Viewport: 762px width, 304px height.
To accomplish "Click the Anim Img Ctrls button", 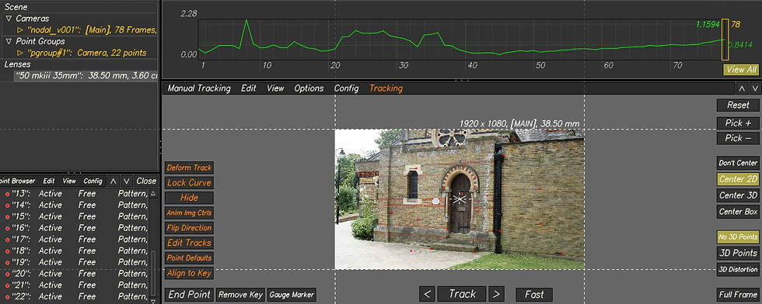I will pos(189,212).
